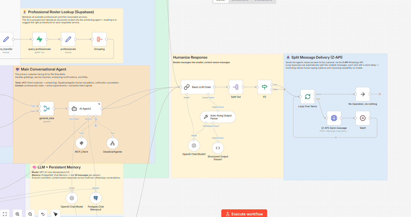This screenshot has height=217, width=411.
Task: Click the 'Model: GPT-4.1-mini' description line
Action: [51, 172]
